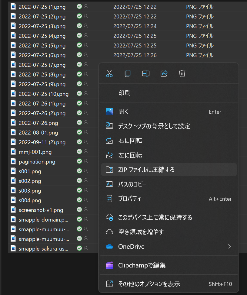
Task: Click the Copy icon in context menu
Action: (x=128, y=73)
